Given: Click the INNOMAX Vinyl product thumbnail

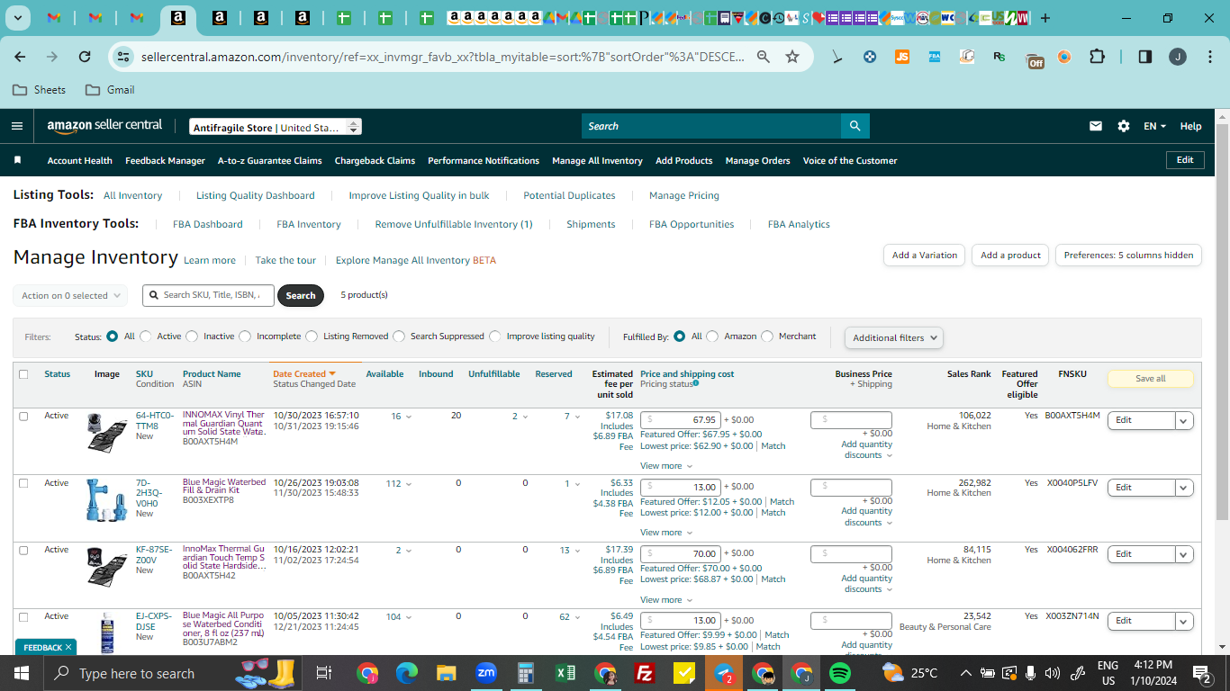Looking at the screenshot, I should point(106,433).
